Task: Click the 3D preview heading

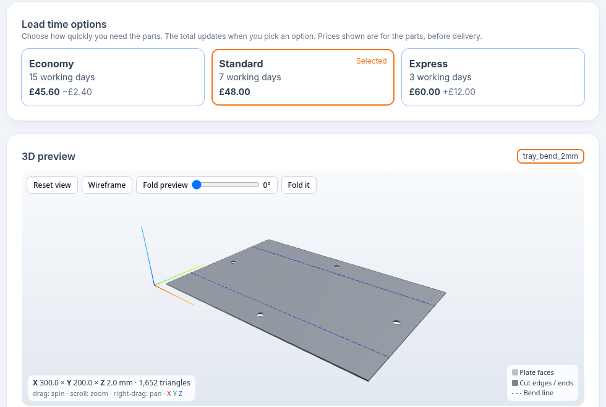Action: [x=49, y=156]
